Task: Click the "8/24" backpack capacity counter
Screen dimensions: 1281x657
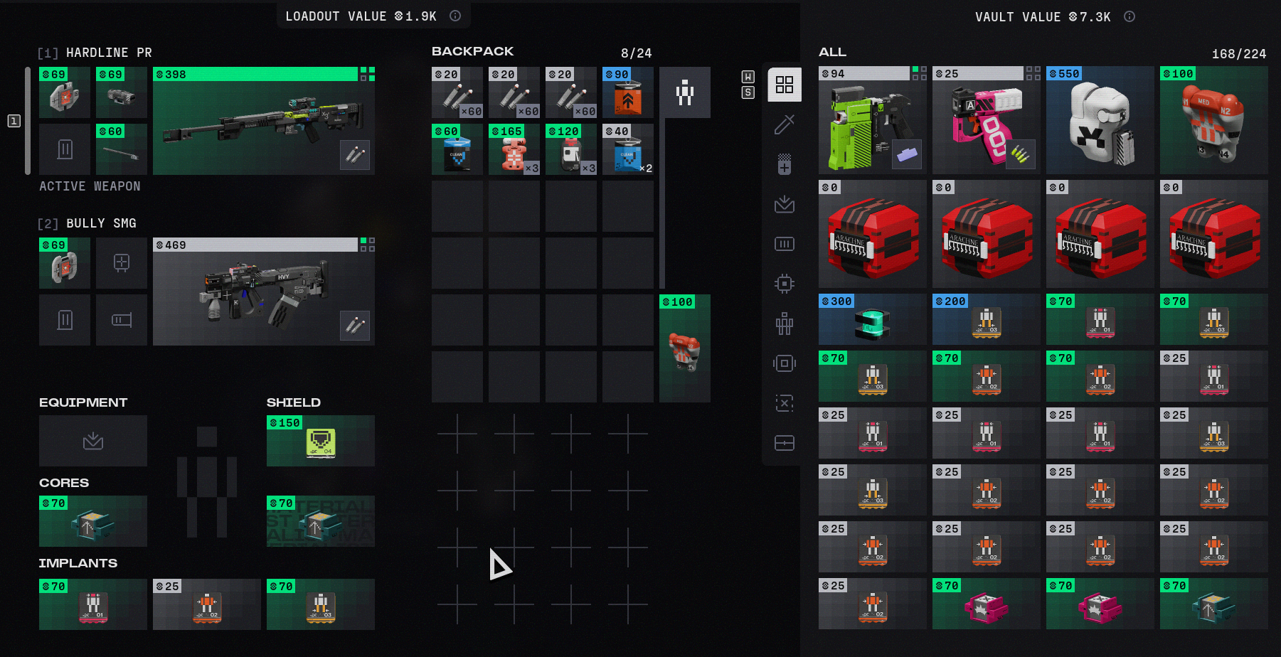Action: pyautogui.click(x=636, y=53)
